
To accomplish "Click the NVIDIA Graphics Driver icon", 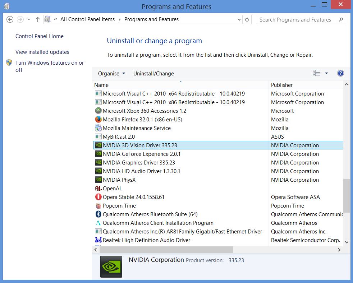I will pyautogui.click(x=98, y=162).
